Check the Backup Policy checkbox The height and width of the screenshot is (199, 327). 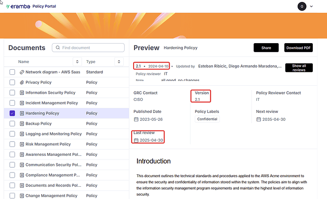click(12, 124)
